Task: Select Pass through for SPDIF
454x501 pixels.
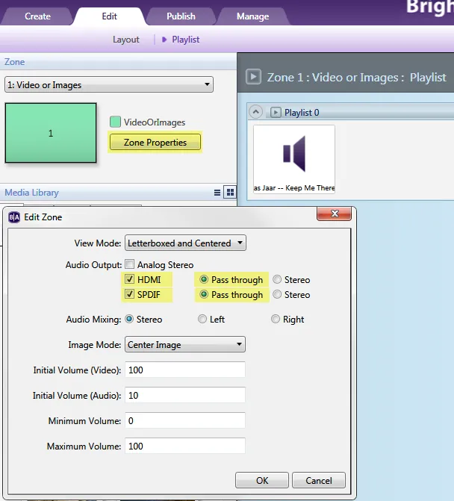Action: pyautogui.click(x=204, y=294)
